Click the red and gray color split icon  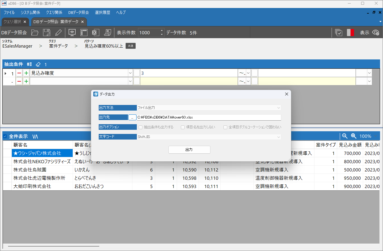[350, 33]
